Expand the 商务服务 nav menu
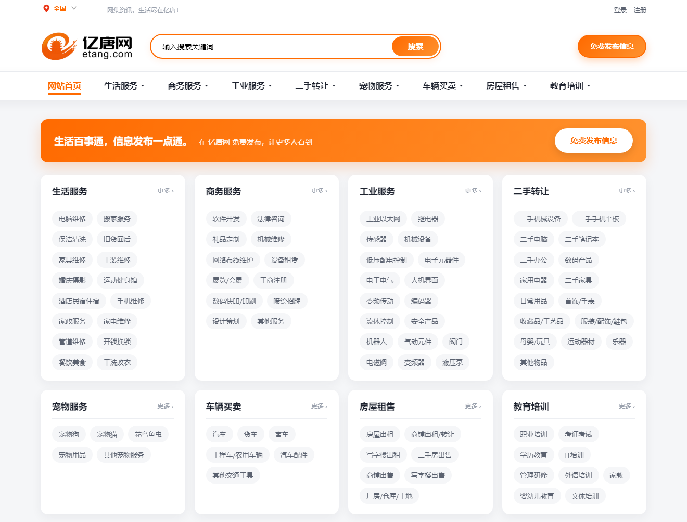The width and height of the screenshot is (687, 522). tap(187, 86)
